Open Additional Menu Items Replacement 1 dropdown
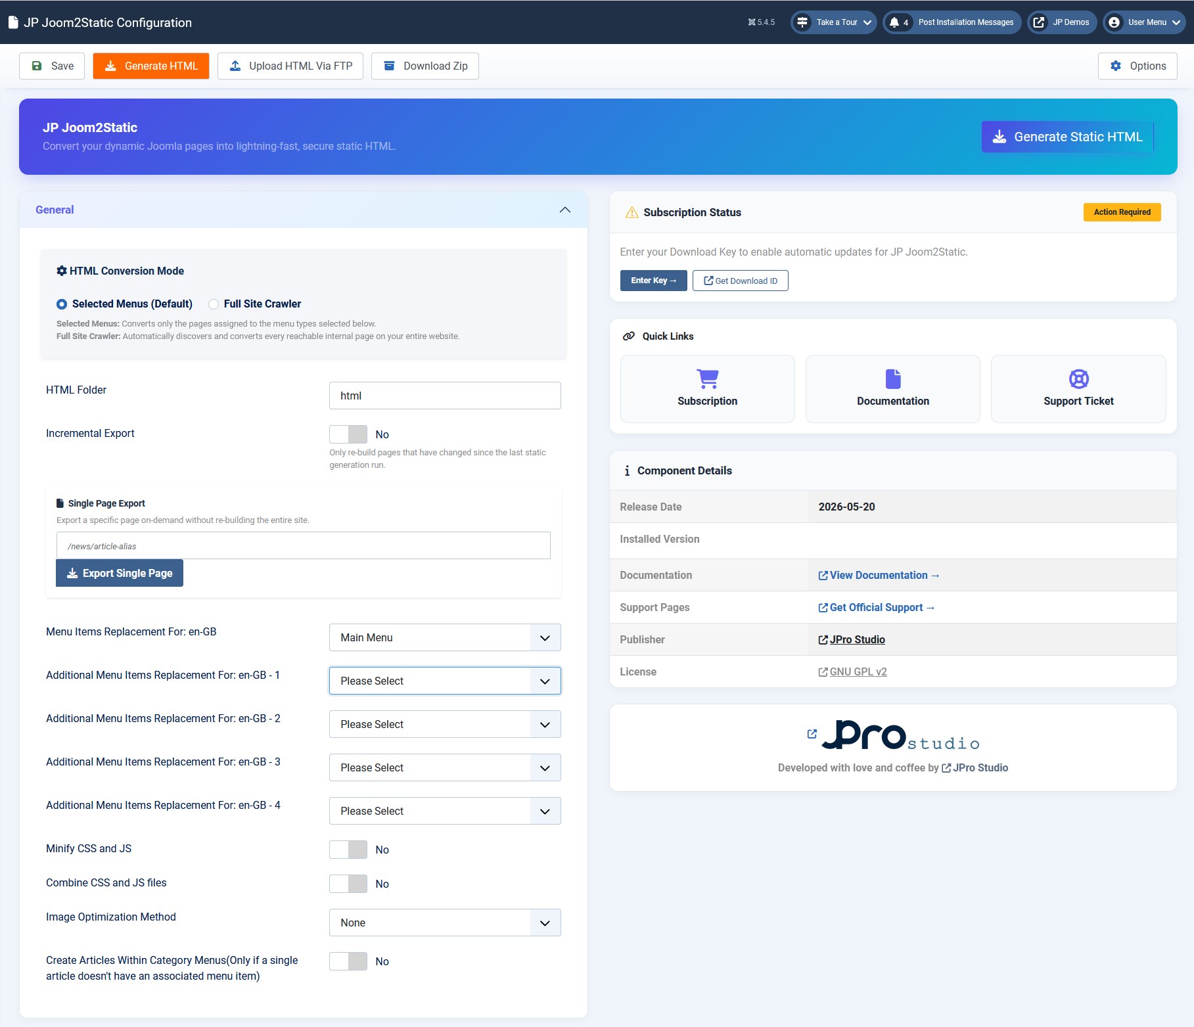The height and width of the screenshot is (1027, 1194). (x=445, y=681)
